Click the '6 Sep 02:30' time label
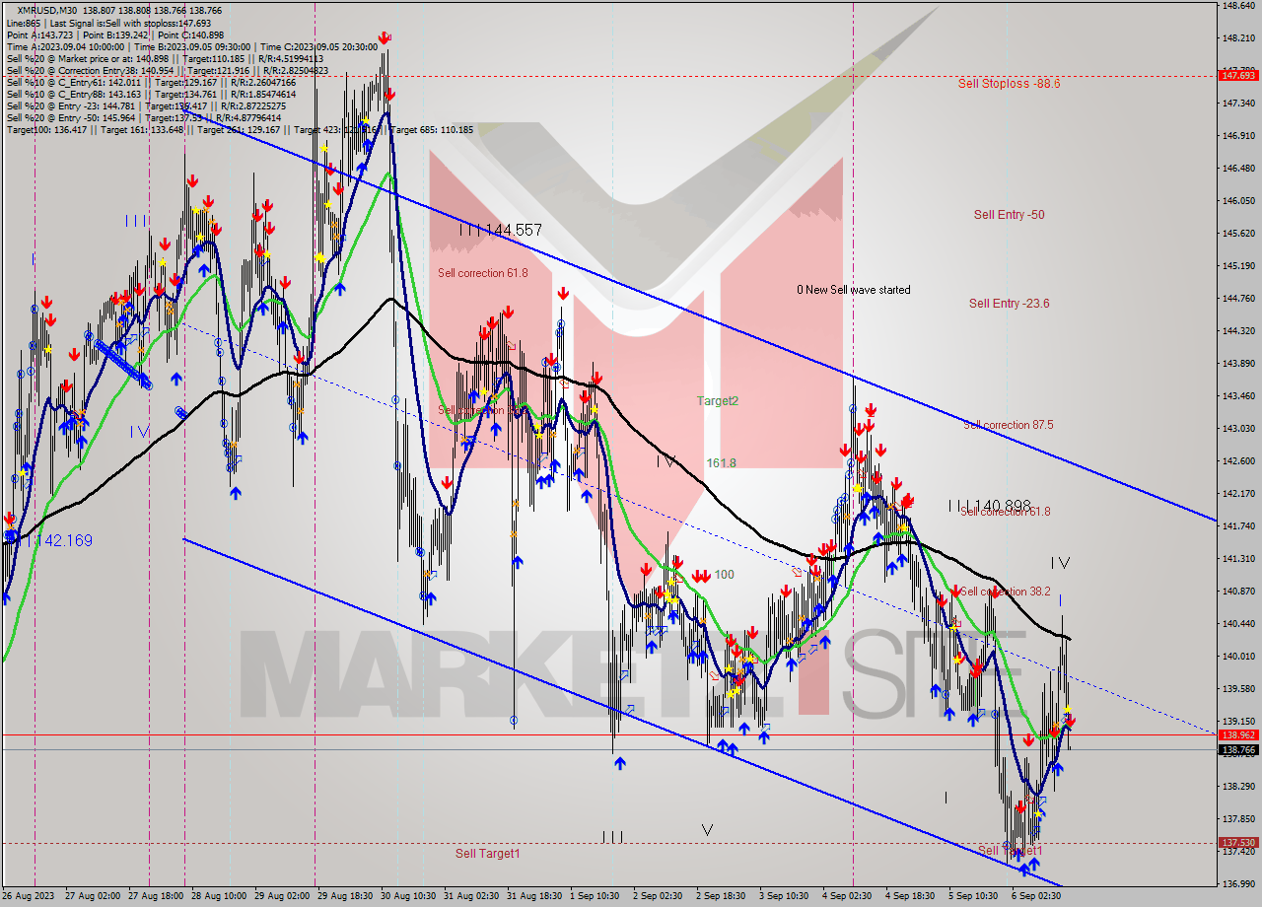Viewport: 1262px width, 907px height. click(1038, 896)
